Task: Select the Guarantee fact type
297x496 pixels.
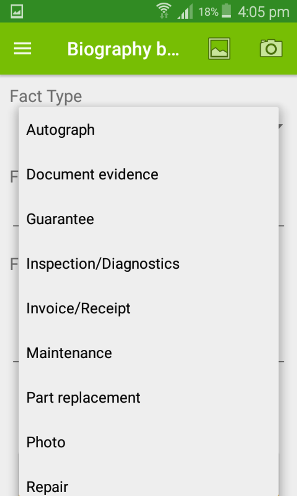Action: [x=60, y=219]
